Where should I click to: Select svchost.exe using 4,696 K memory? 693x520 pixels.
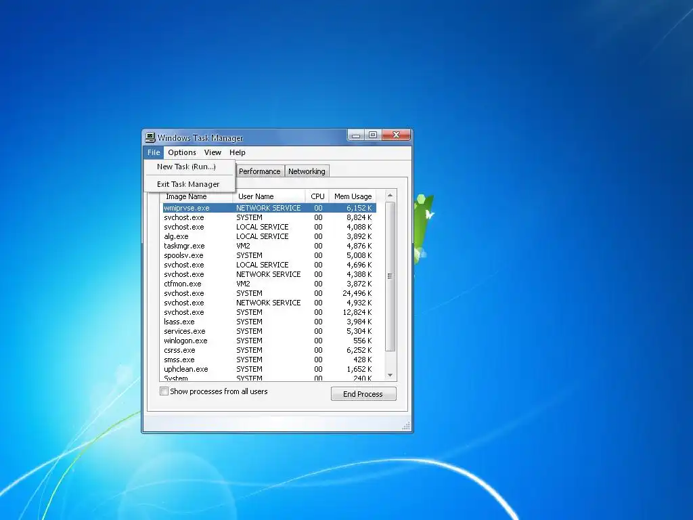pyautogui.click(x=269, y=265)
